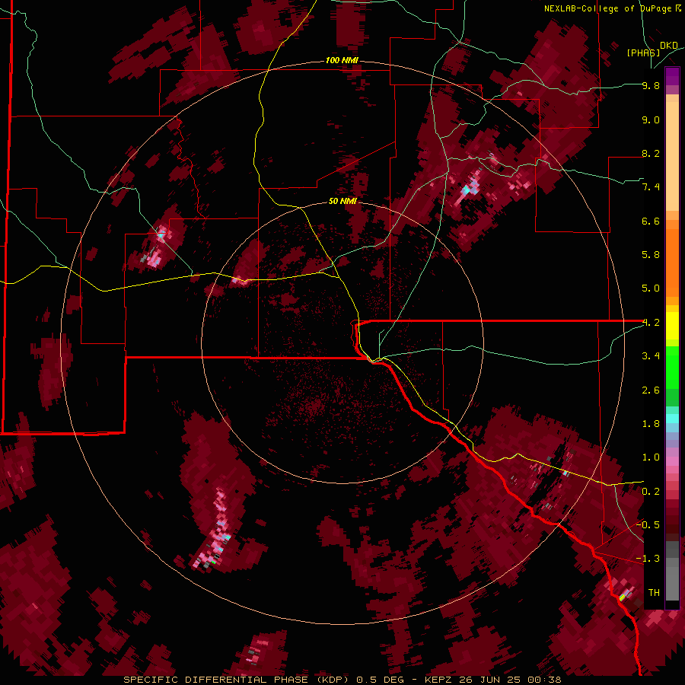Click the TH threshold label
Screen dimensions: 685x685
(654, 593)
